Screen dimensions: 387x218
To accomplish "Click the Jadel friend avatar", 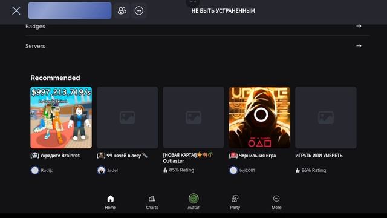I will 101,170.
